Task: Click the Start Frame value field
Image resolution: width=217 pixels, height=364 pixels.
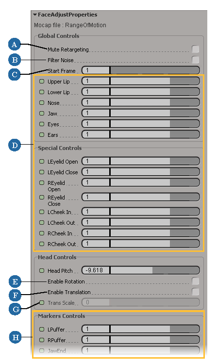Action: (96, 70)
